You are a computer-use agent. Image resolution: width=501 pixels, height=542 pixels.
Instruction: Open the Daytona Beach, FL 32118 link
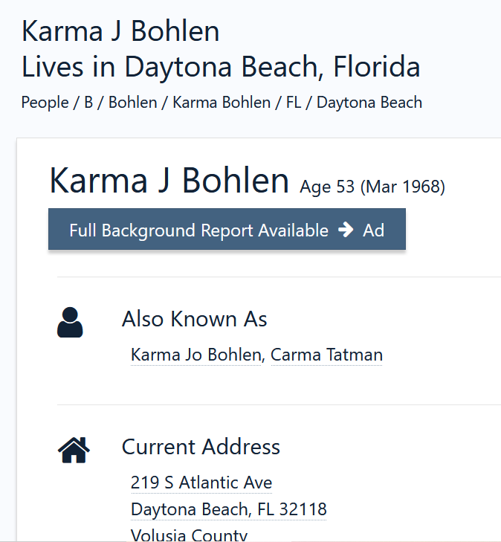(x=229, y=509)
